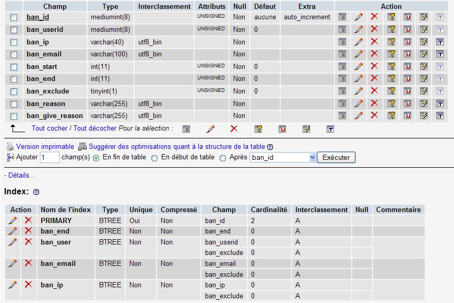Add fulltext index on ban_reason field
This screenshot has width=454, height=303.
point(440,104)
